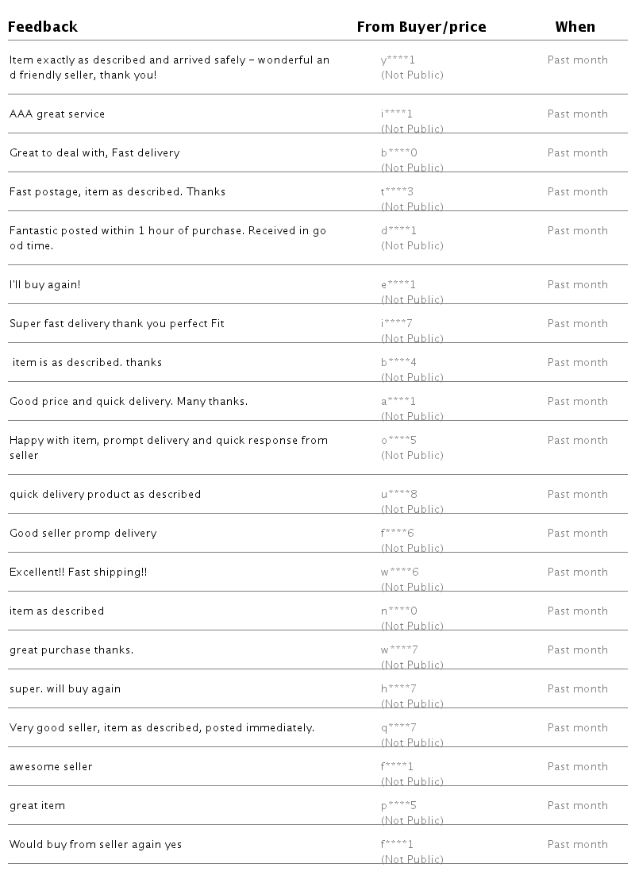Screen dimensions: 635x879
Task: Click buyer p****5 username
Action: [x=398, y=806]
